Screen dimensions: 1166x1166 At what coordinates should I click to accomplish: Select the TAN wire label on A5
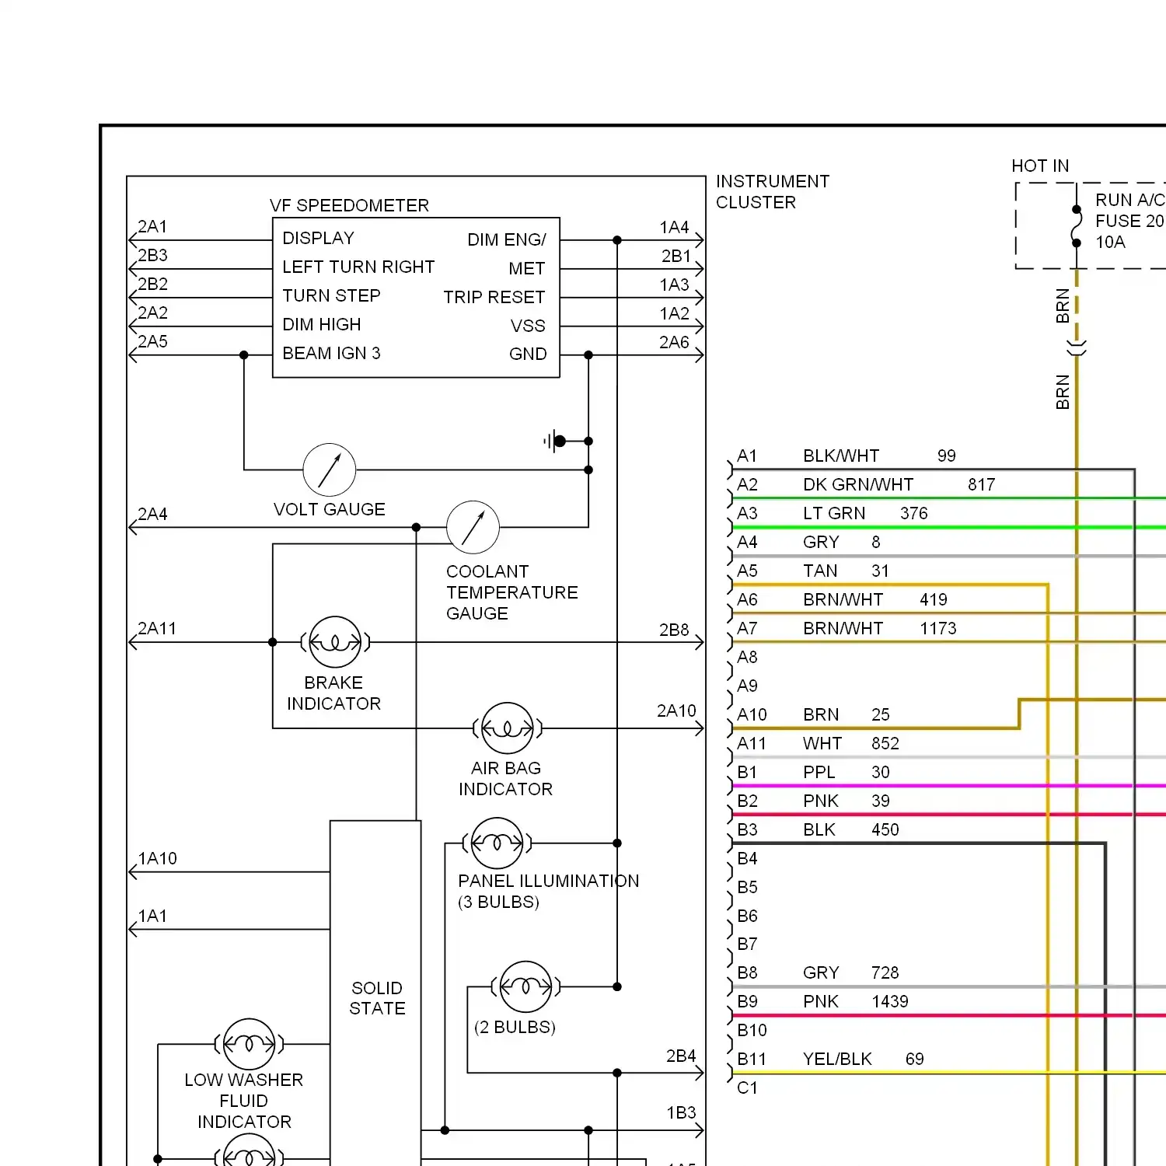coord(820,571)
